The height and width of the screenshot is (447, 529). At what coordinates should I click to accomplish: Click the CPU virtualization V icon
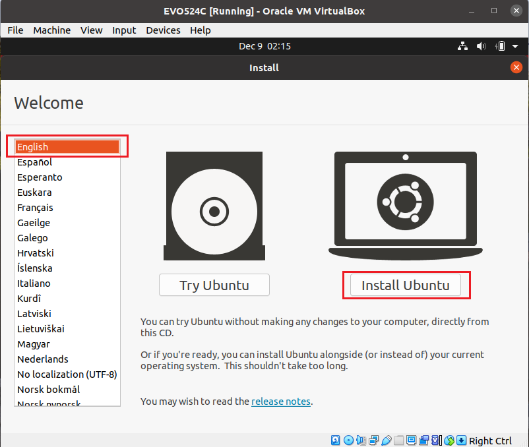[436, 440]
